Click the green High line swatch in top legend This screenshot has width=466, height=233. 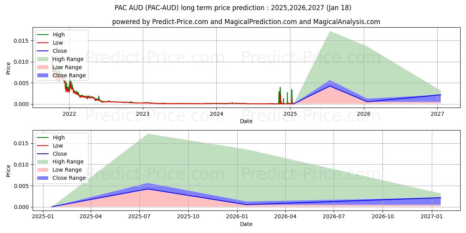coord(43,35)
